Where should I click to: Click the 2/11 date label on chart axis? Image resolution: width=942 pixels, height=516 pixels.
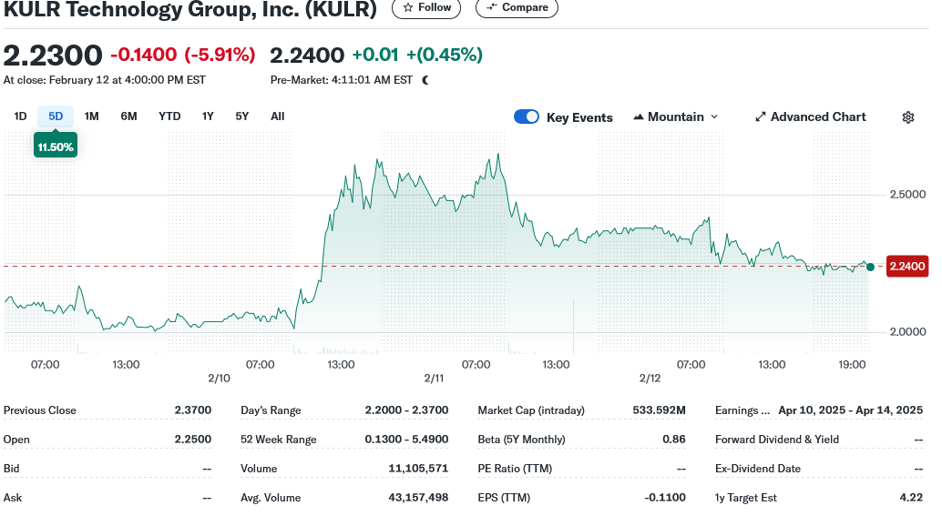click(x=434, y=379)
